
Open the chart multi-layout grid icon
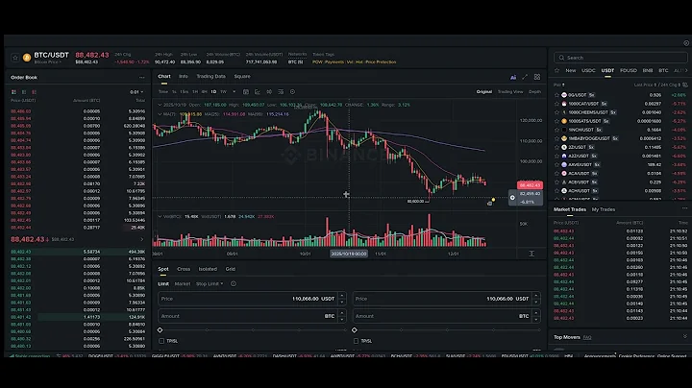click(537, 77)
